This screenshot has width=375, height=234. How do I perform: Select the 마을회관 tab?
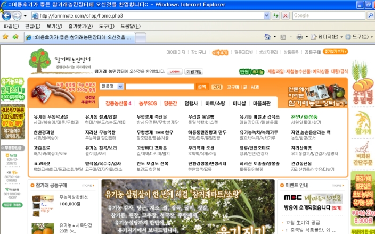pyautogui.click(x=262, y=103)
